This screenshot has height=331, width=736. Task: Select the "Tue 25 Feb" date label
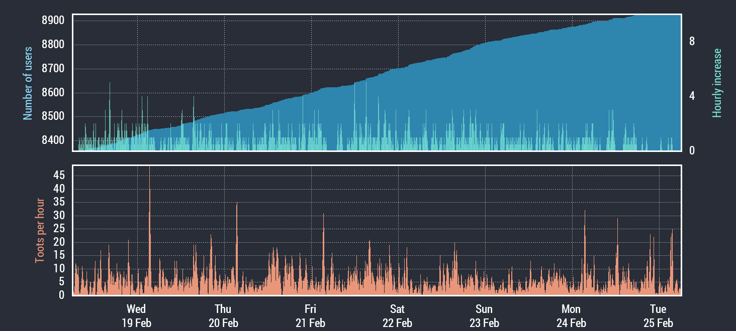658,315
